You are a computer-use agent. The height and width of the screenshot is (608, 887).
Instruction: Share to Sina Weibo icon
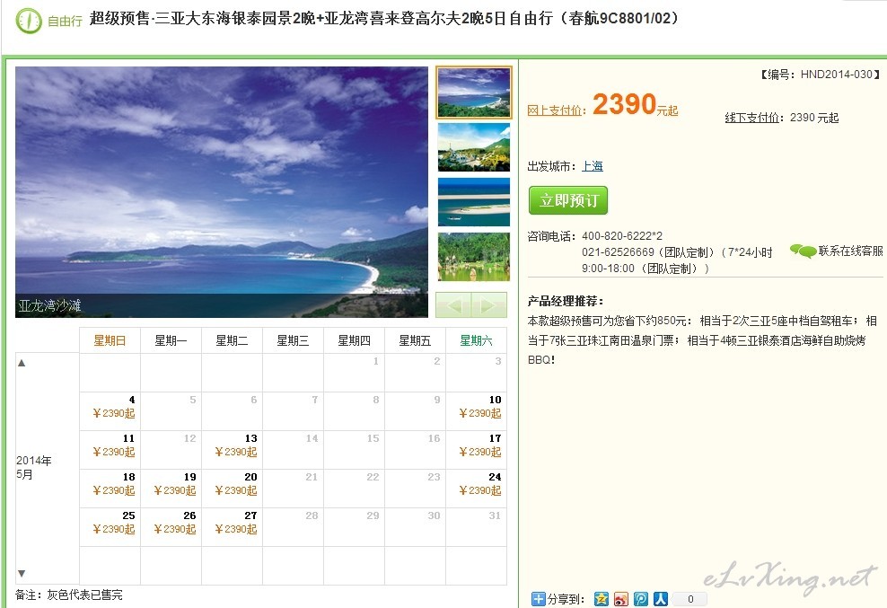621,599
